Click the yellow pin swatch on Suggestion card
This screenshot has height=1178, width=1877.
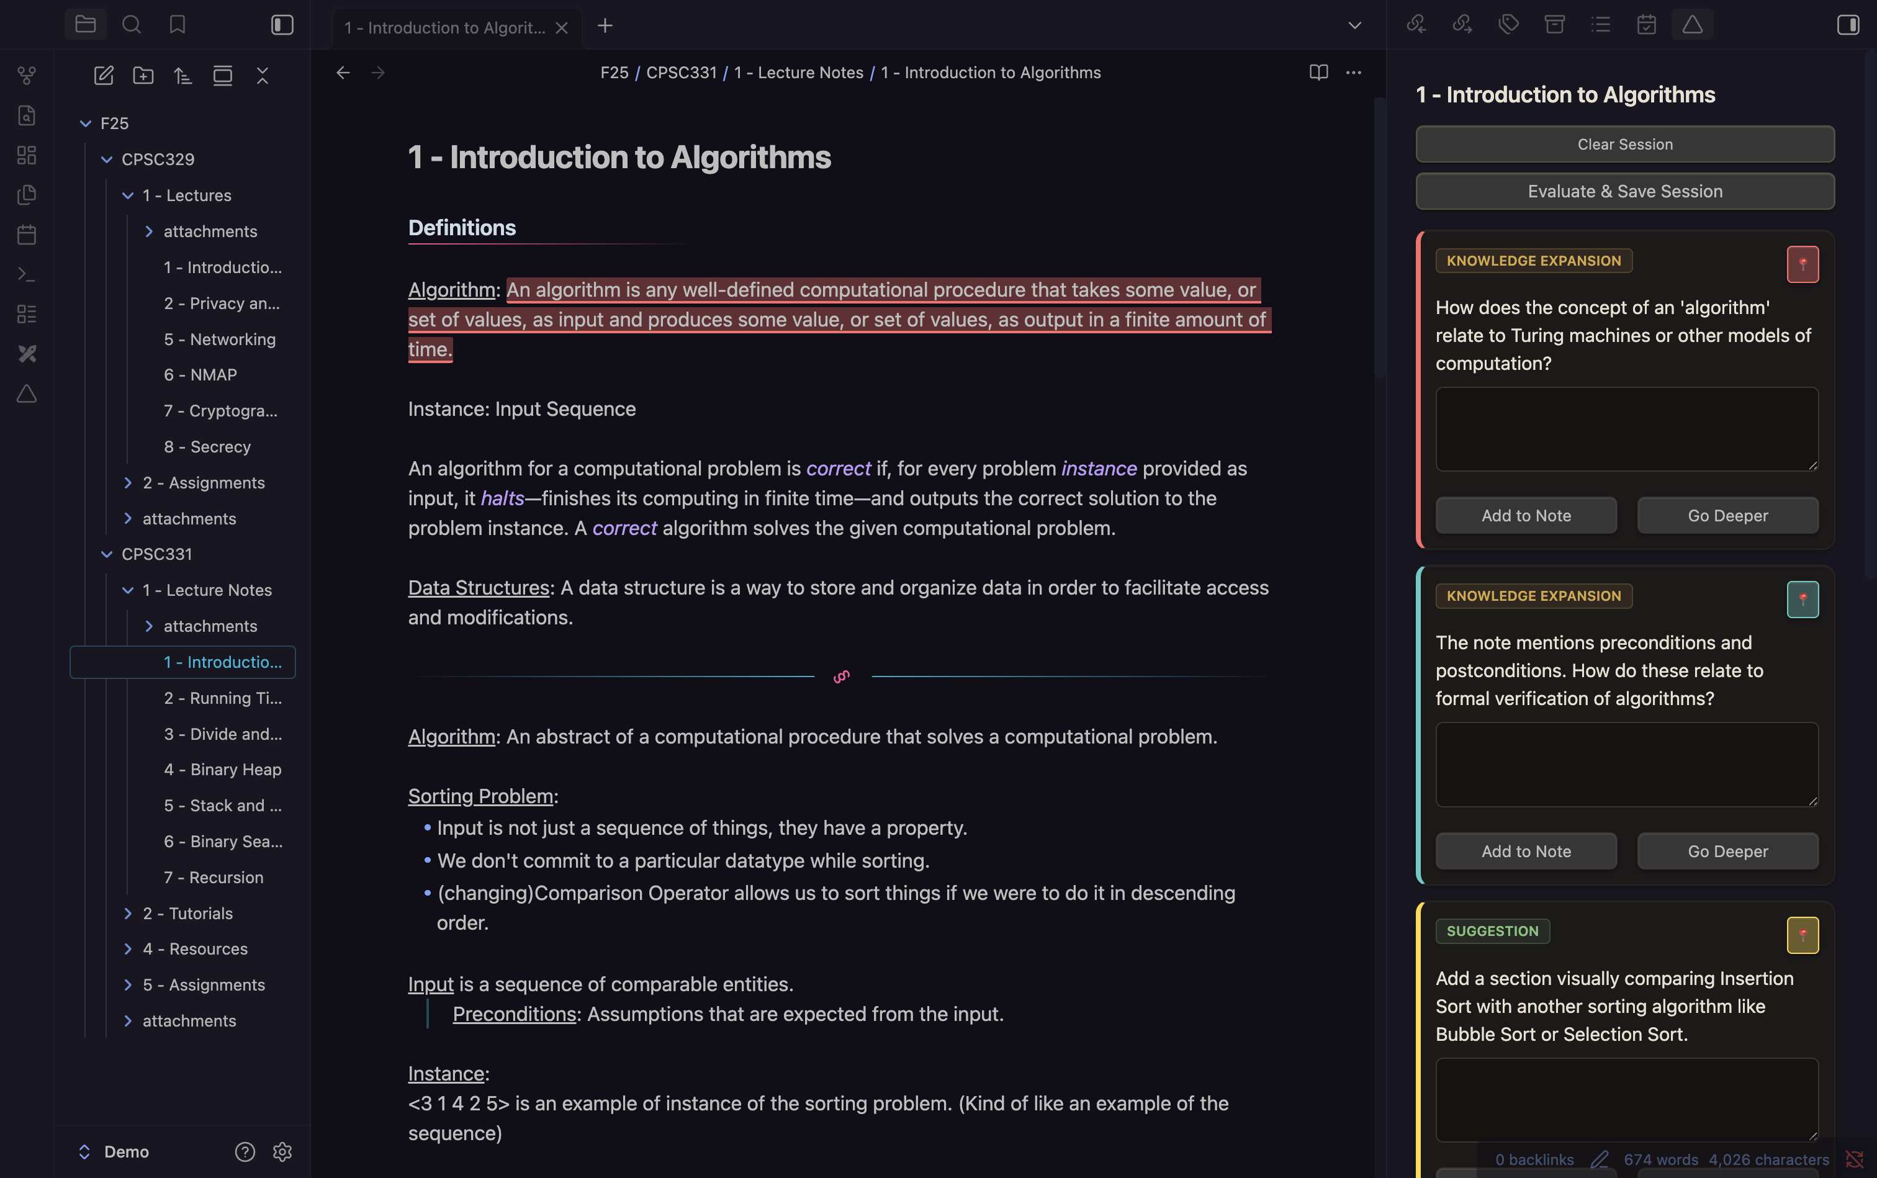1802,935
